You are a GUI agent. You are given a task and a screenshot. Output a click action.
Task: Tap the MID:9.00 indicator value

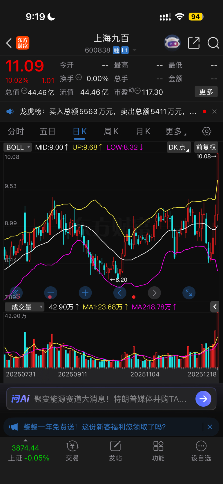[x=52, y=147]
